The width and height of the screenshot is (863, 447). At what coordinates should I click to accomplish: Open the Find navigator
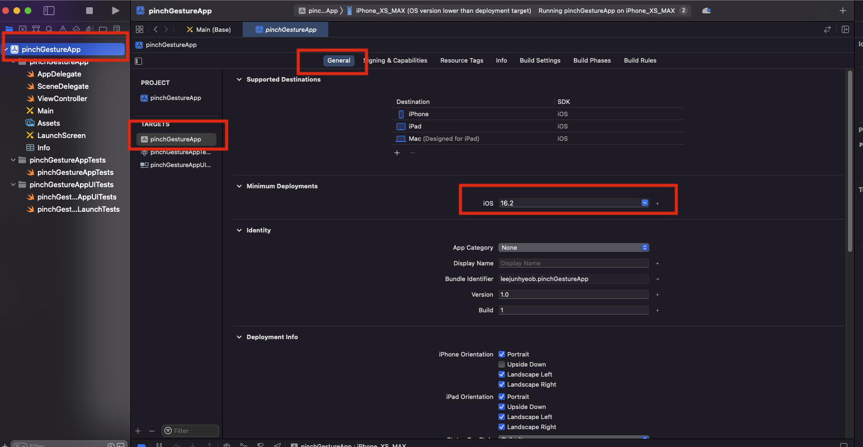coord(49,29)
